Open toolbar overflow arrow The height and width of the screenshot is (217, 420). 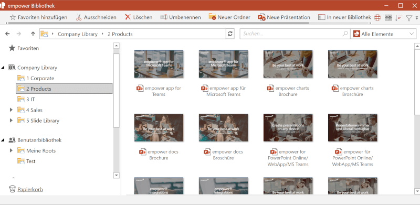point(417,18)
